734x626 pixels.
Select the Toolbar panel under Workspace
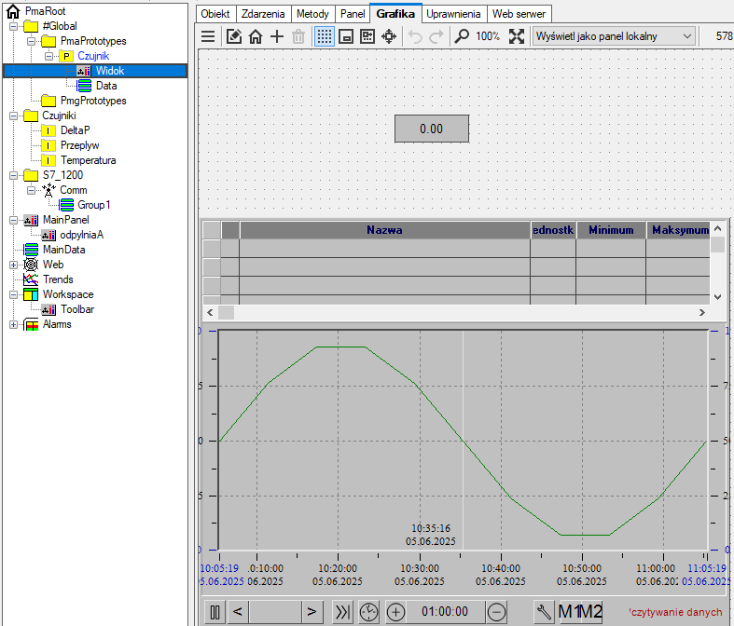click(77, 309)
